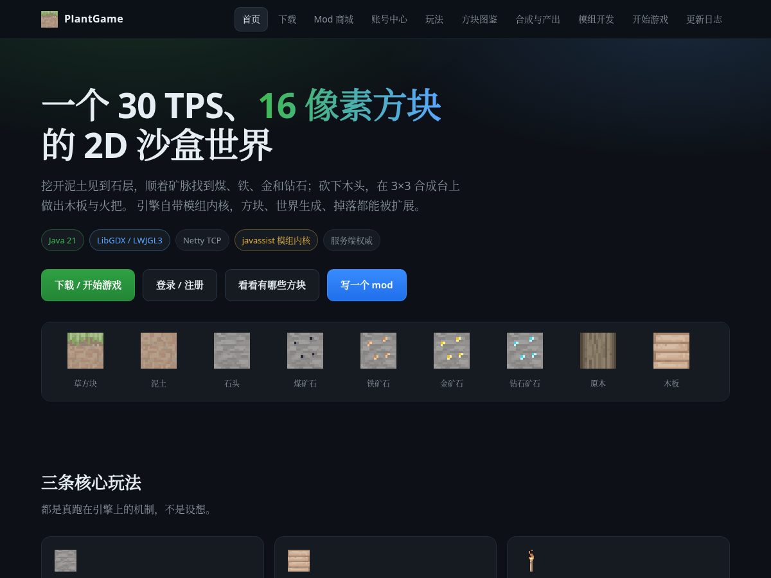Go to the 下载 nav item
The width and height of the screenshot is (771, 578).
287,19
